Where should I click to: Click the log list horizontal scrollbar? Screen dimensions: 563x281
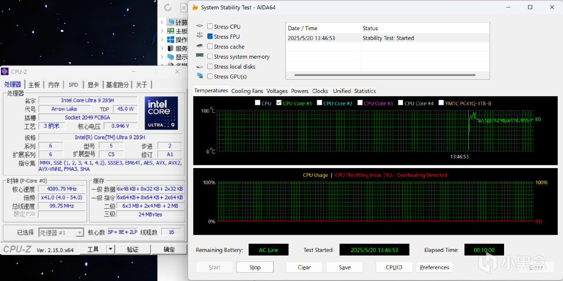point(385,75)
